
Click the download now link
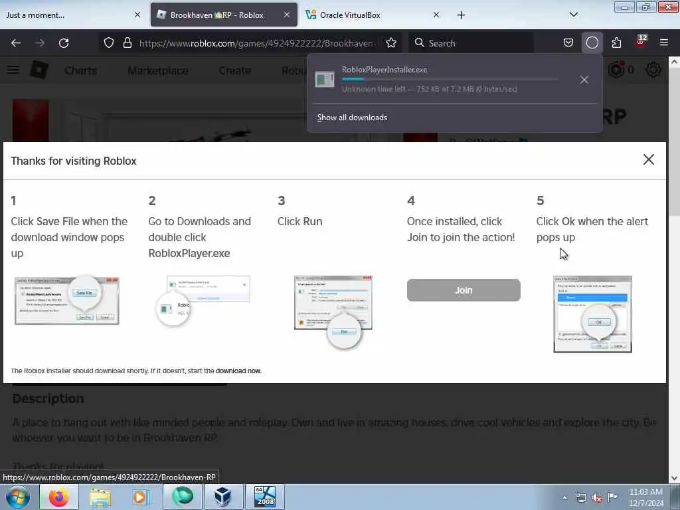(238, 371)
